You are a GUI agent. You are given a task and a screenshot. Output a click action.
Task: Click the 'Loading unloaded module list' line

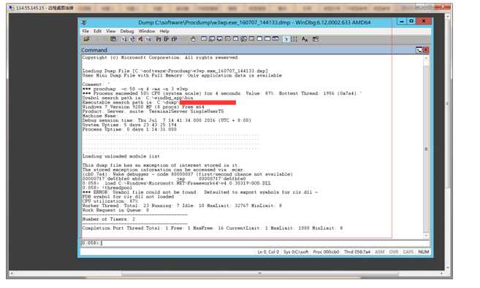121,156
